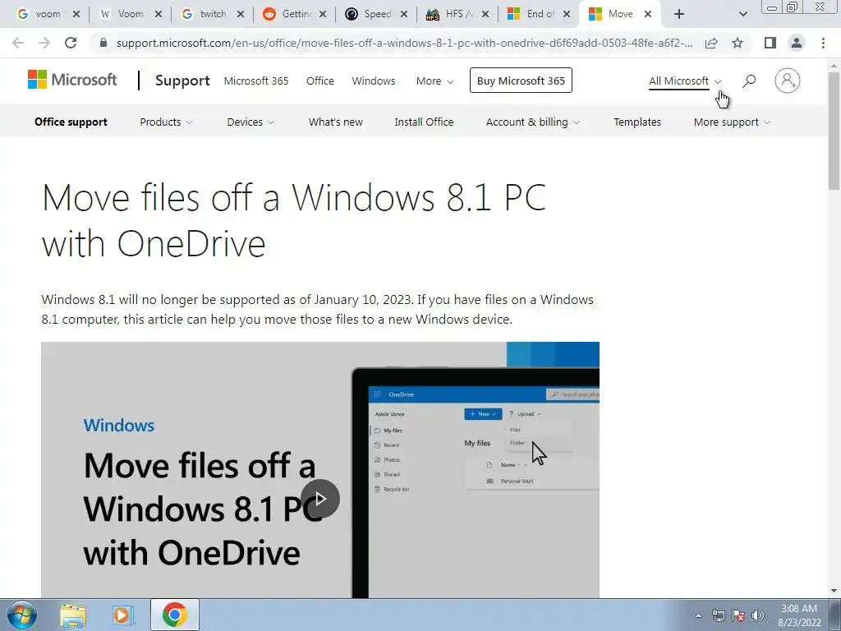Expand the More dropdown in header

pyautogui.click(x=435, y=81)
